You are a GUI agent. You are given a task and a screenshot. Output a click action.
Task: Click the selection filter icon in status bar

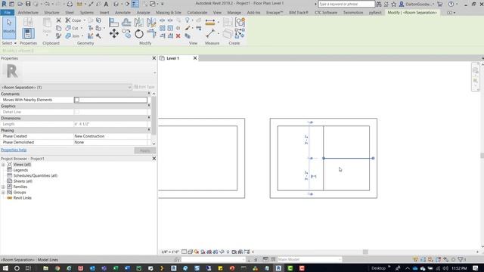point(461,260)
